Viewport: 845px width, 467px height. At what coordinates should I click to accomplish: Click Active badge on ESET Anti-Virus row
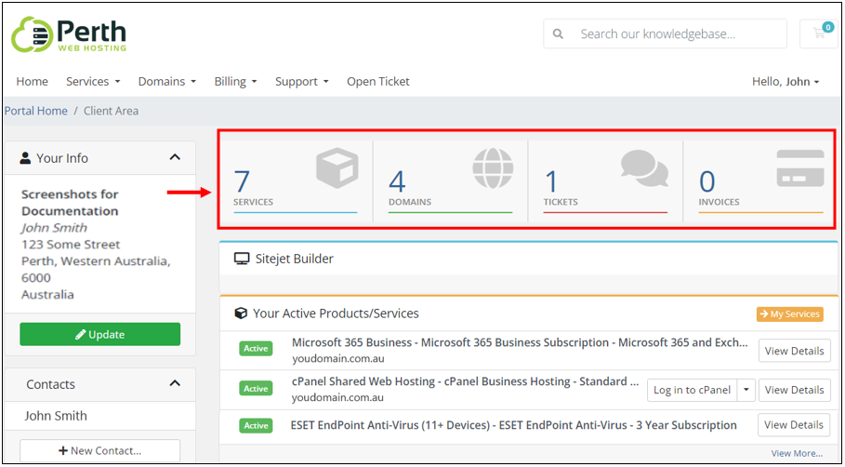(256, 425)
